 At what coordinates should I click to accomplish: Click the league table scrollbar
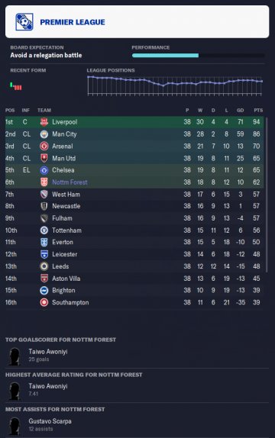coord(267,195)
